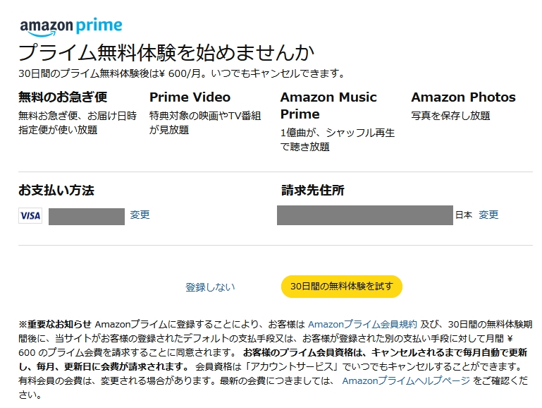
Task: Open the Amazonプライムヘルプページ link
Action: point(405,380)
